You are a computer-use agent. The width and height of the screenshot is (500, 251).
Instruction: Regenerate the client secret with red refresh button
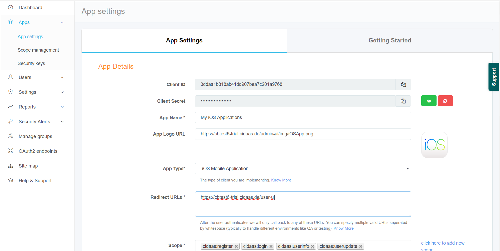[x=445, y=101]
